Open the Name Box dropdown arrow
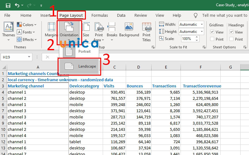 (x=29, y=57)
